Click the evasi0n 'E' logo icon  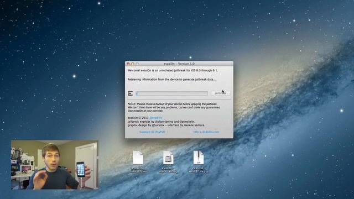point(131,93)
